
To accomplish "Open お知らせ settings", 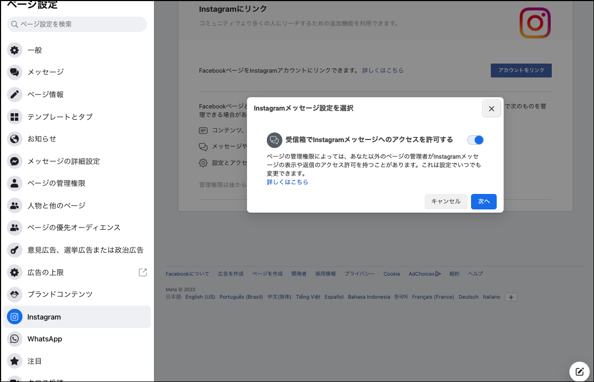I will click(x=77, y=139).
